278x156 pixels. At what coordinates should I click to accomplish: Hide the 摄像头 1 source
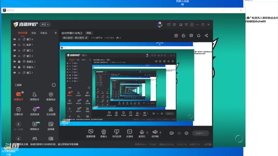[x=15, y=67]
